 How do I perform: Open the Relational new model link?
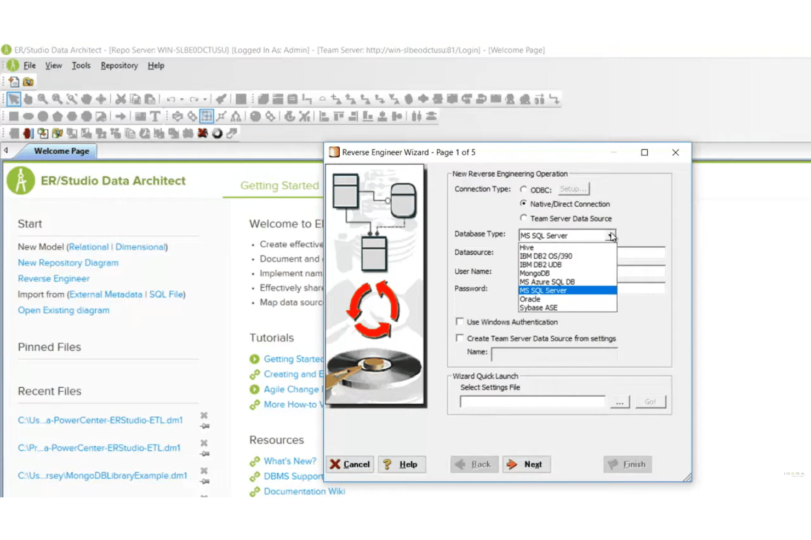click(x=89, y=247)
